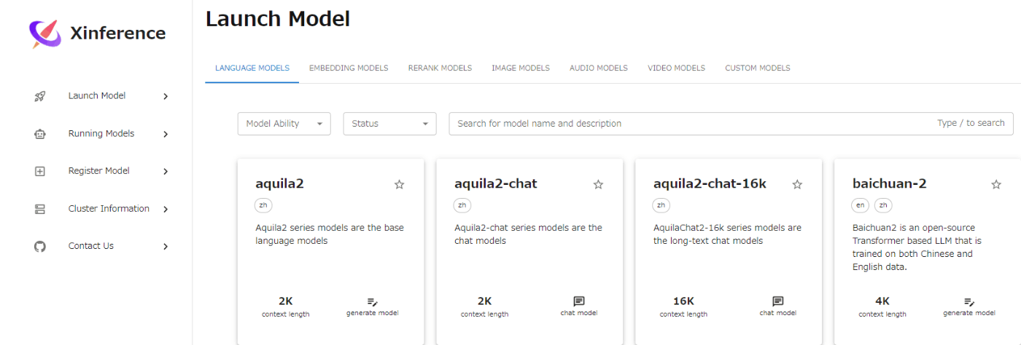
Task: Click the server icon beside Cluster Information
Action: pos(40,209)
